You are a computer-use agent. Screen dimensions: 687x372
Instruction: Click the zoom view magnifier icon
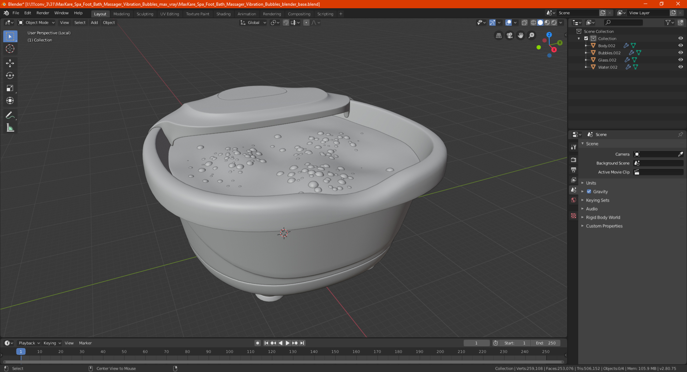pyautogui.click(x=532, y=35)
